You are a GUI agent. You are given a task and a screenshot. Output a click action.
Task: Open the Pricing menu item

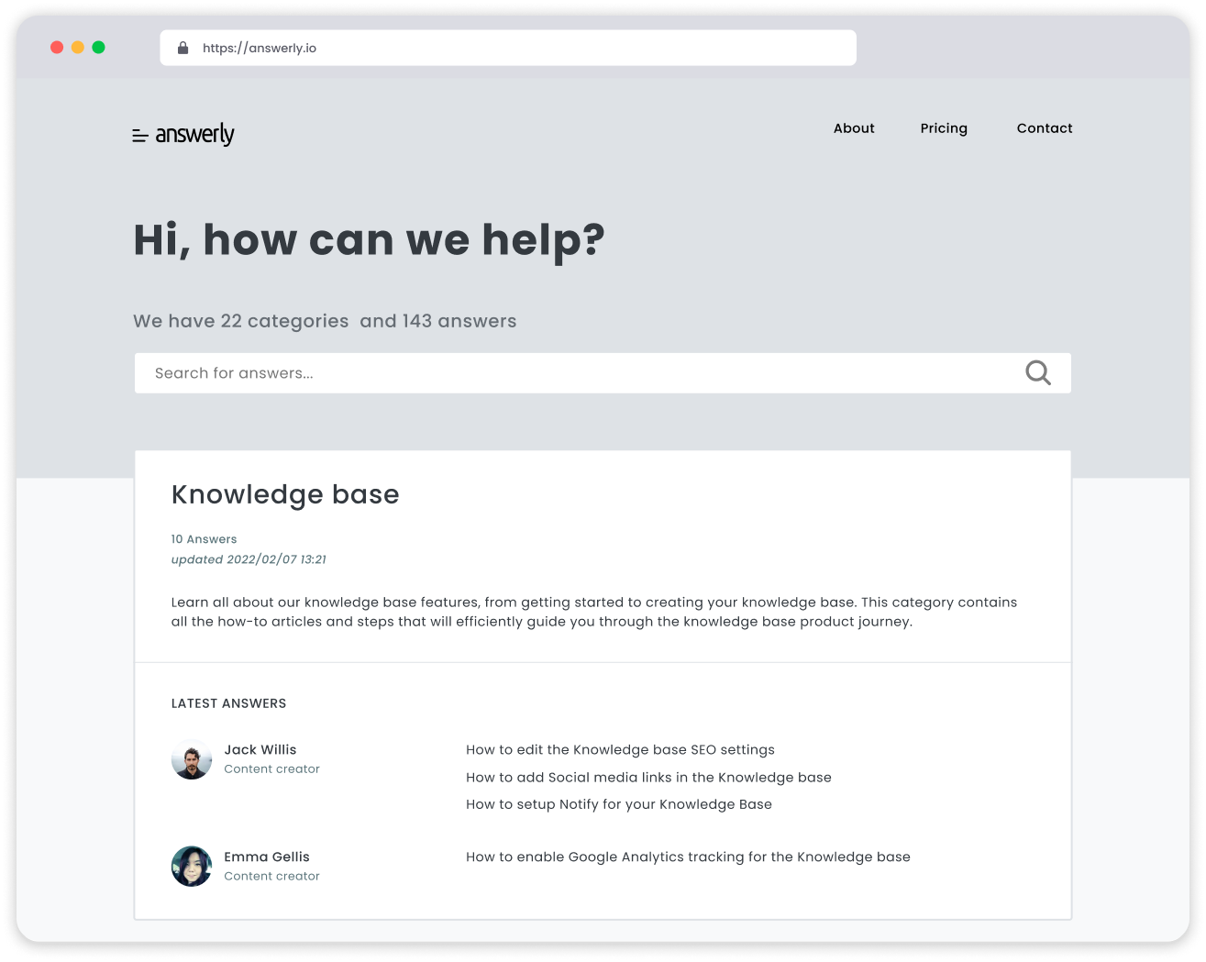[944, 128]
